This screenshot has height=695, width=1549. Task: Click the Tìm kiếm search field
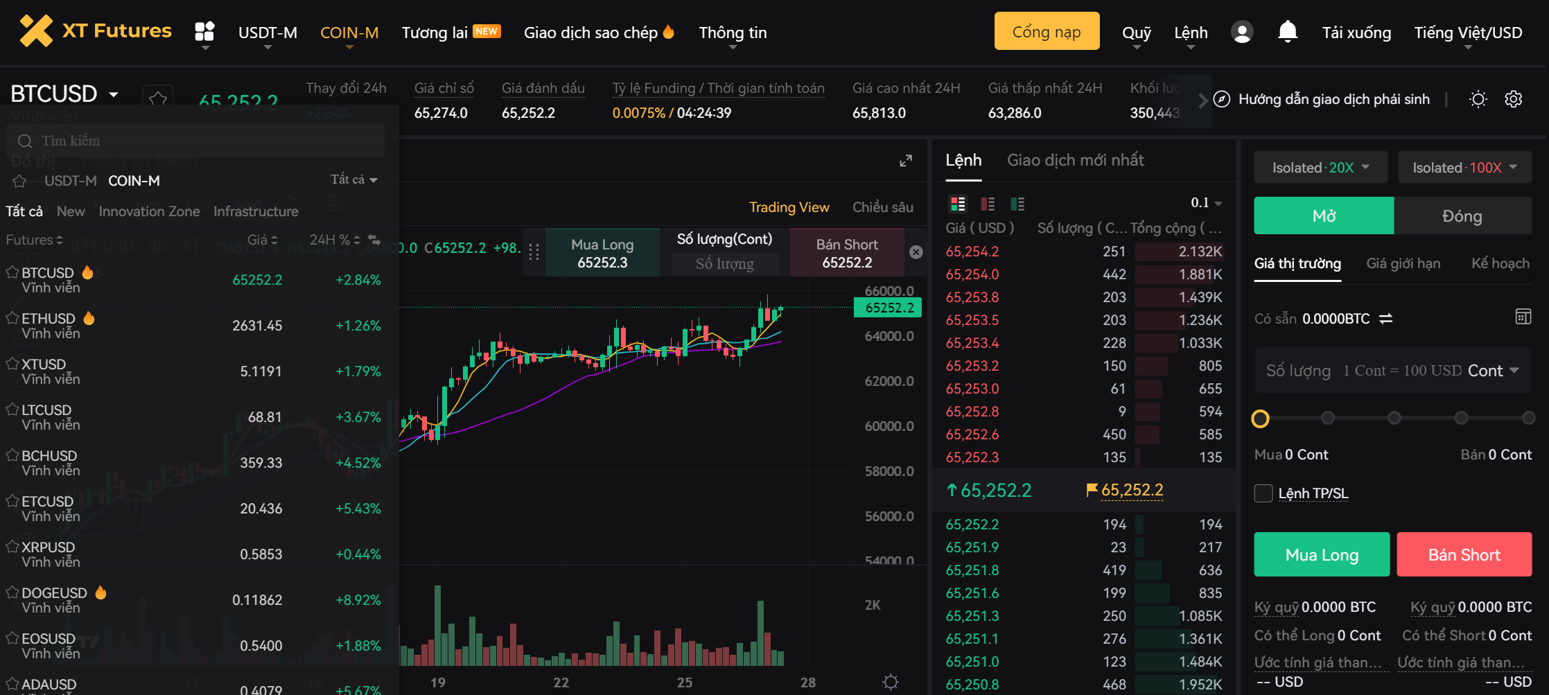[x=196, y=141]
